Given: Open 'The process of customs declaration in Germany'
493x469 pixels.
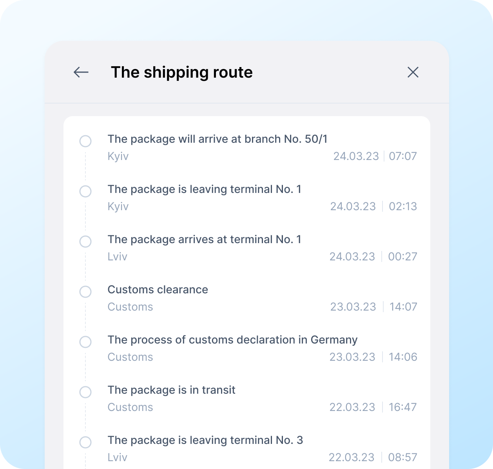Looking at the screenshot, I should pos(232,340).
